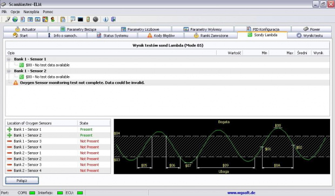Click the round gauge toolbar icon

pyautogui.click(x=96, y=19)
